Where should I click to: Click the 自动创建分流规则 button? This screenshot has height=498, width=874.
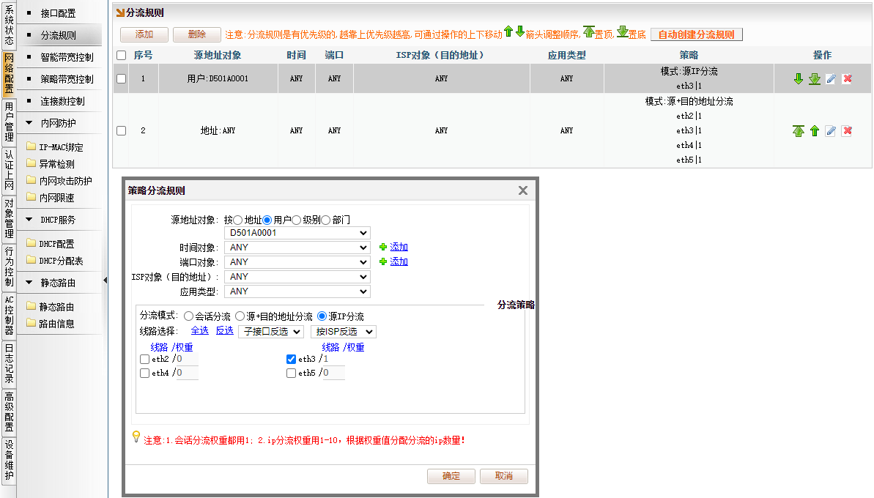(x=696, y=34)
